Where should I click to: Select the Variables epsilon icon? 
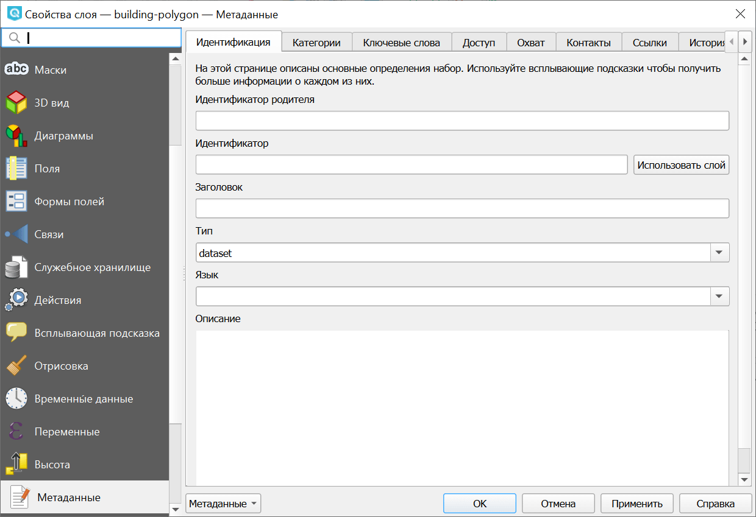point(16,431)
